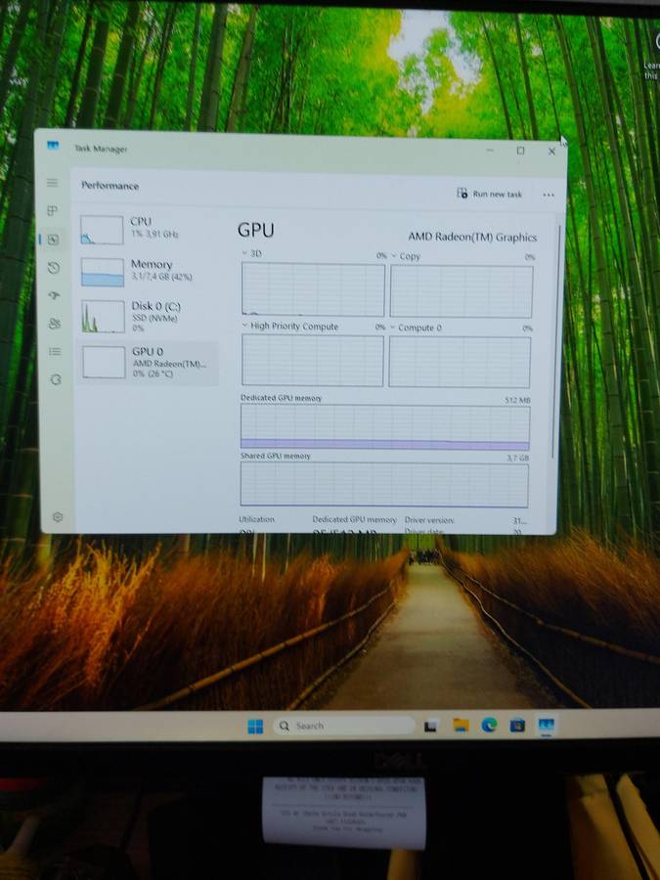Select the Disk 0 (C:) item
Viewport: 660px width, 880px height.
coord(147,315)
